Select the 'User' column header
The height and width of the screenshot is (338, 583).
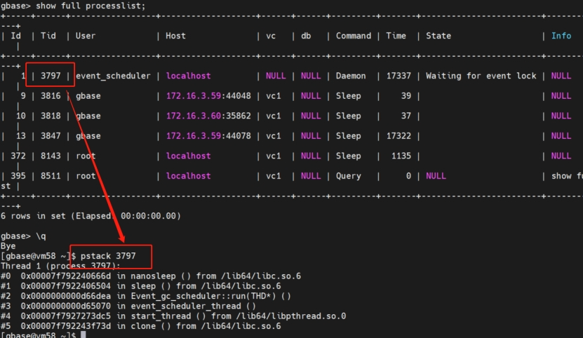[x=86, y=36]
